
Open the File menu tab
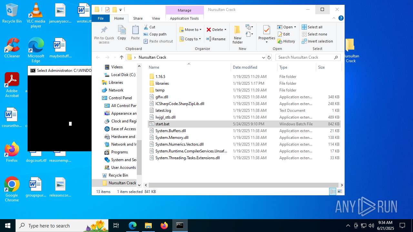(x=101, y=18)
